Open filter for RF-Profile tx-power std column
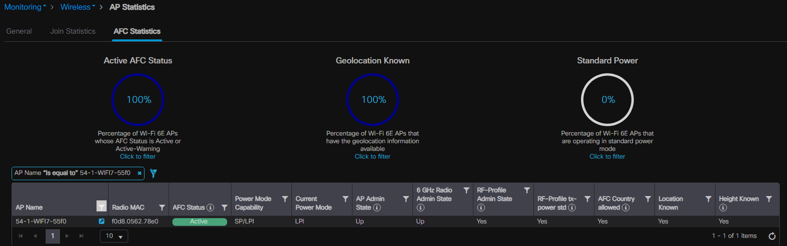The image size is (787, 246). point(587,199)
